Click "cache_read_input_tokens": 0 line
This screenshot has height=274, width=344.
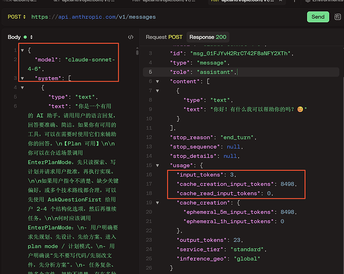(x=225, y=193)
